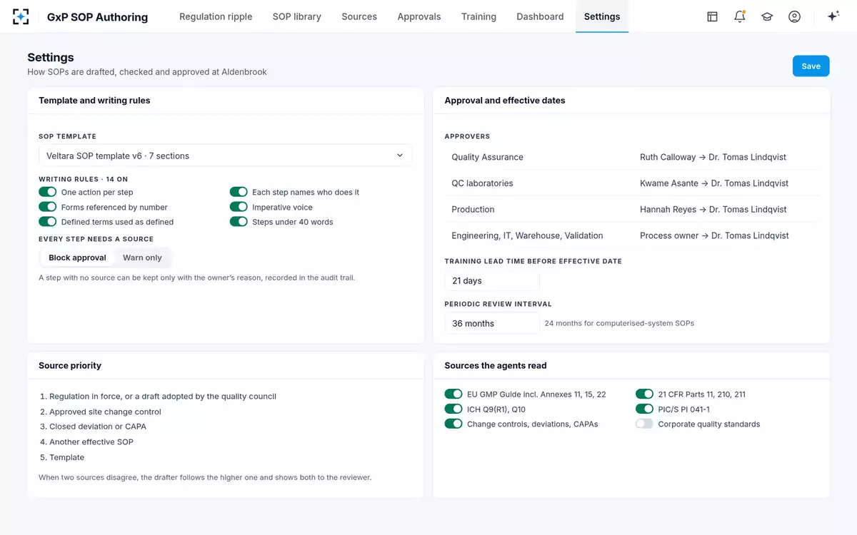The height and width of the screenshot is (535, 857).
Task: Toggle Each step names who does it
Action: 239,192
